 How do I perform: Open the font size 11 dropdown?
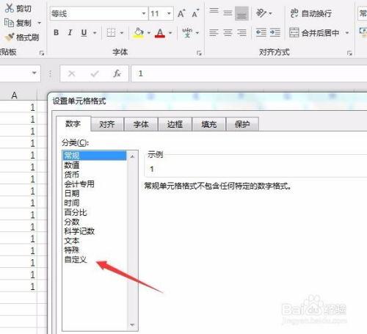pos(169,13)
